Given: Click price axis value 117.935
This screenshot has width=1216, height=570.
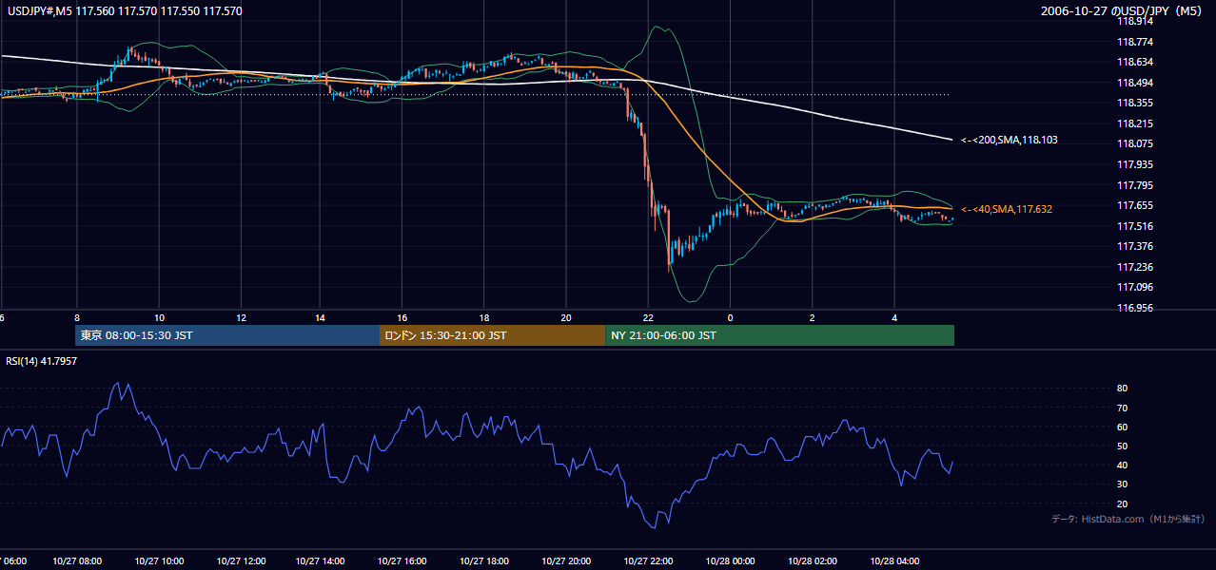Looking at the screenshot, I should (1133, 164).
